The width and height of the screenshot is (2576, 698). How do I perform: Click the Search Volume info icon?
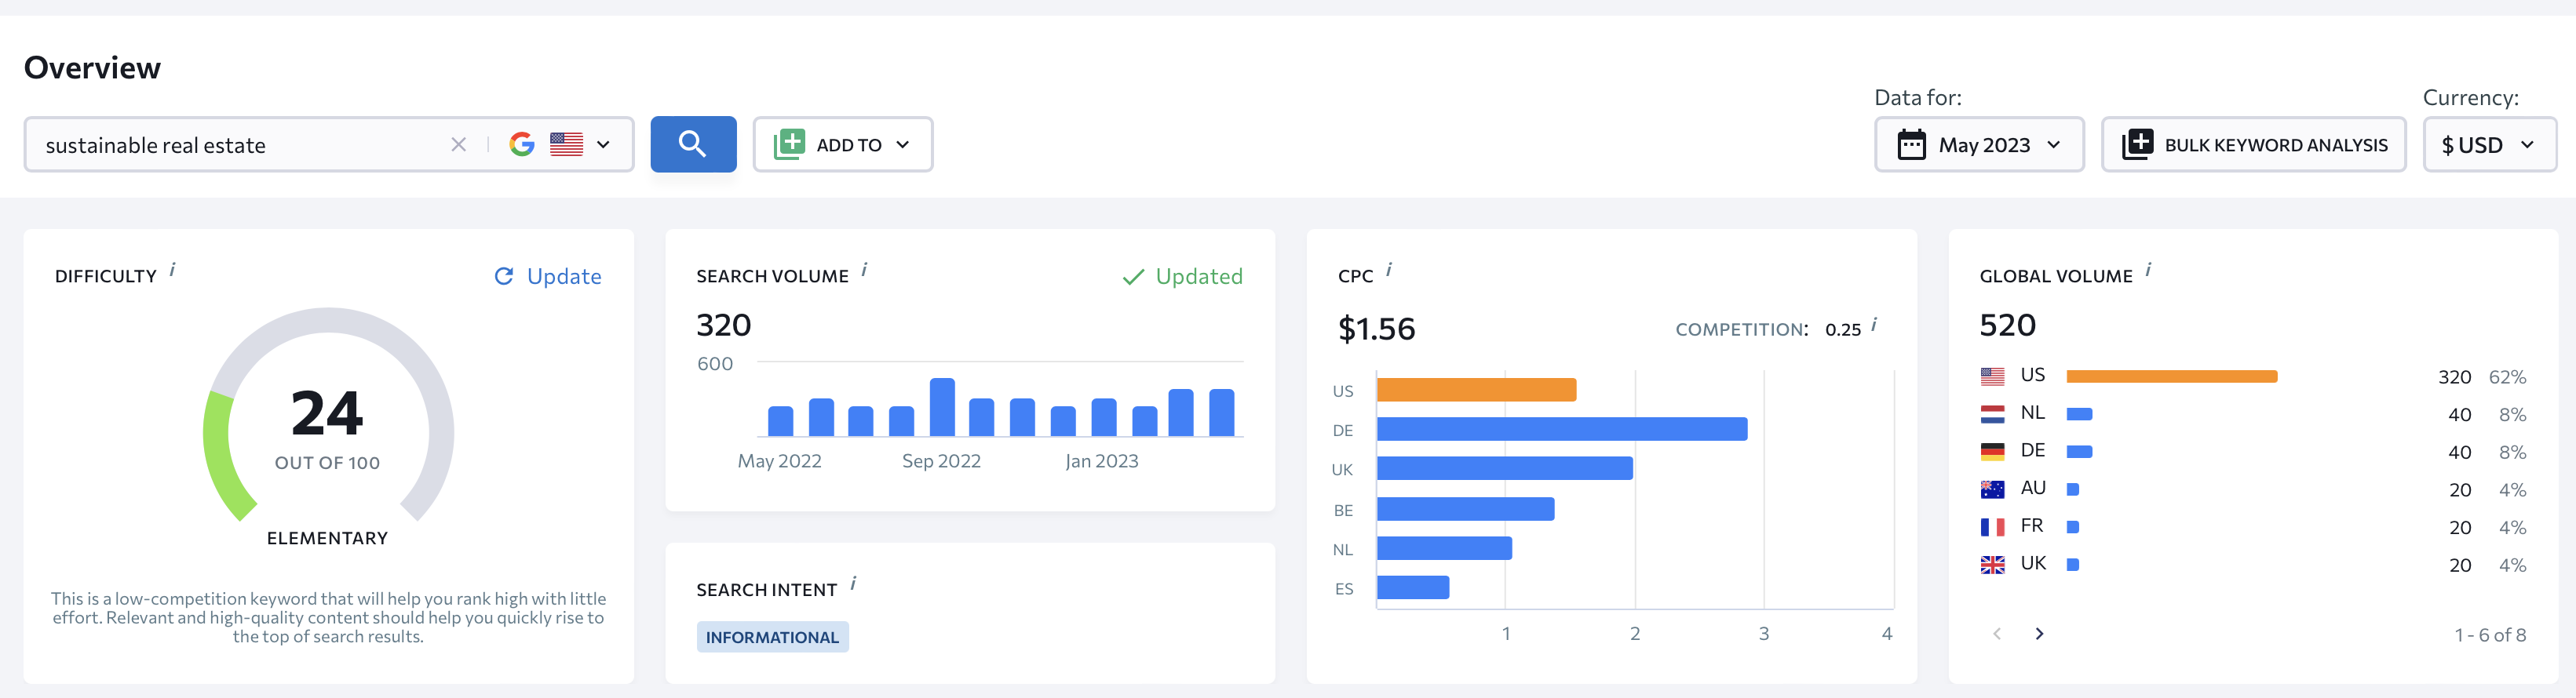coord(865,270)
